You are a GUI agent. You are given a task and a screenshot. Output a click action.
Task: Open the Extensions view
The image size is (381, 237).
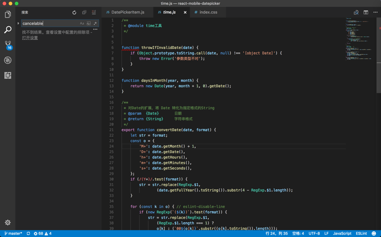tap(8, 75)
